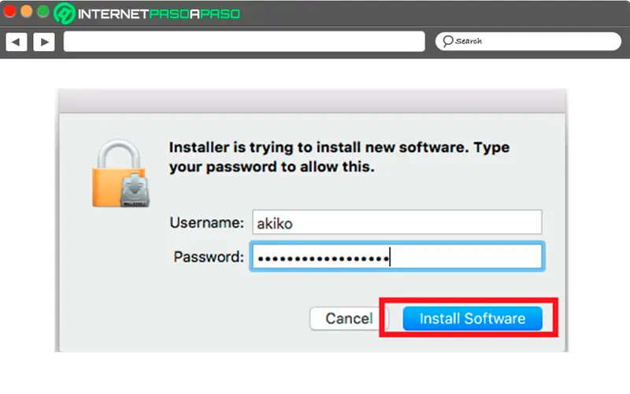
Task: Focus the Password input field
Action: [396, 257]
